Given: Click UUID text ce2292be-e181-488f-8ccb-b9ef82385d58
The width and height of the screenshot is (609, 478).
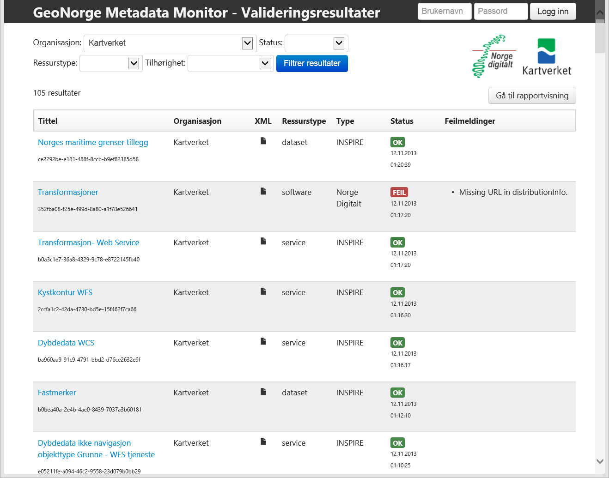Looking at the screenshot, I should click(88, 159).
